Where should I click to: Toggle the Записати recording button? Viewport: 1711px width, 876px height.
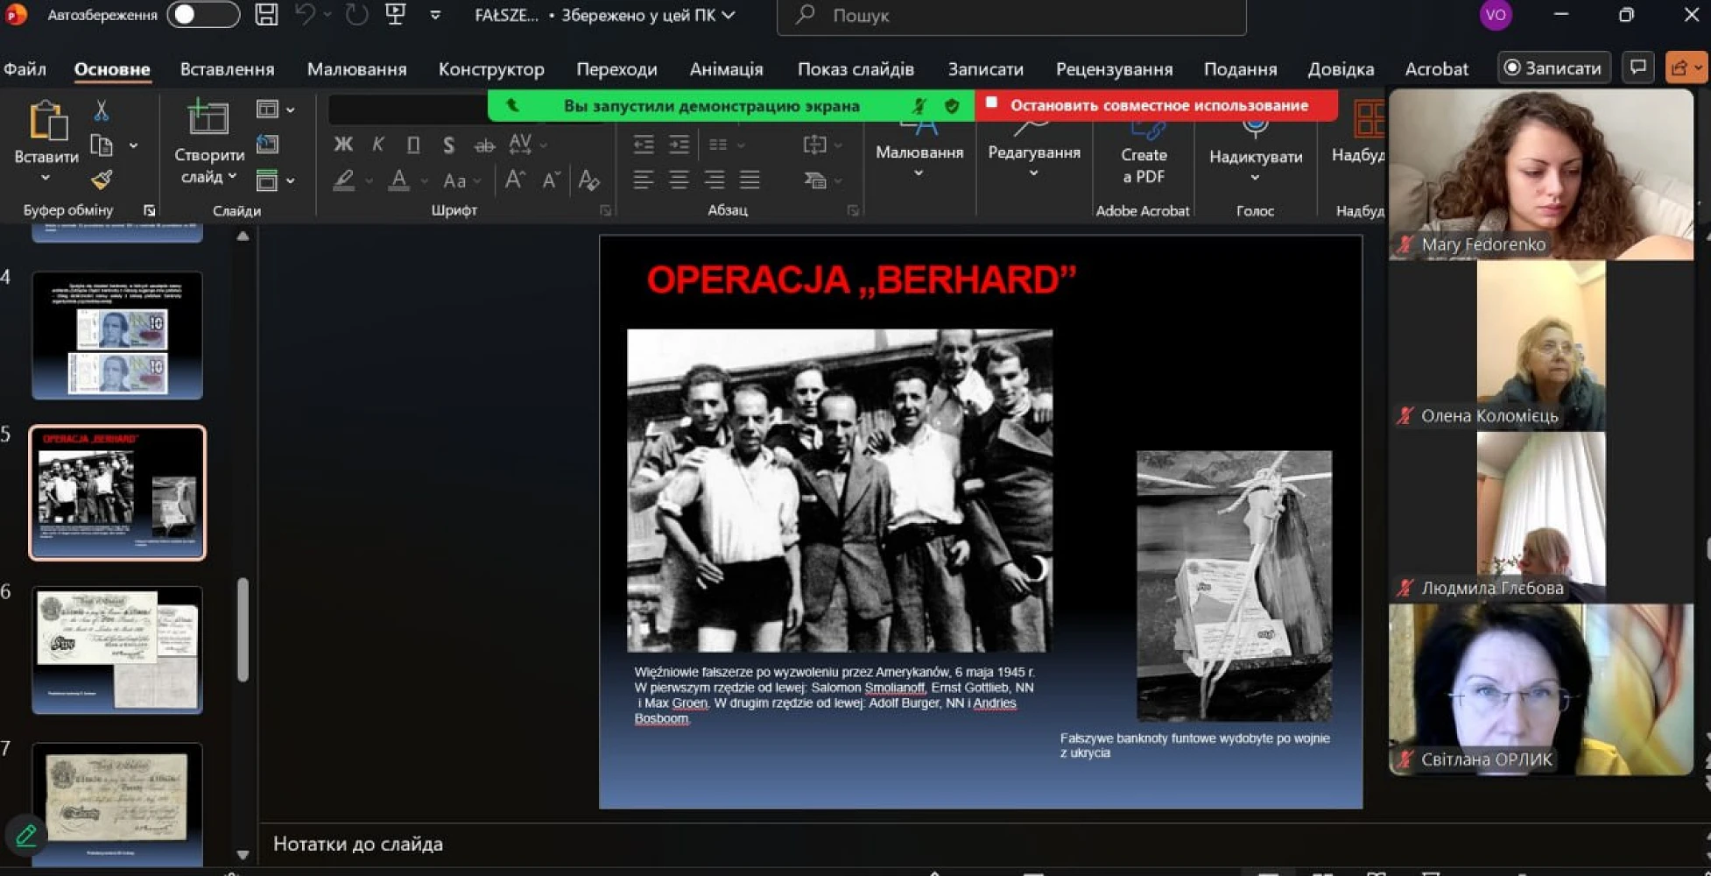point(1553,67)
